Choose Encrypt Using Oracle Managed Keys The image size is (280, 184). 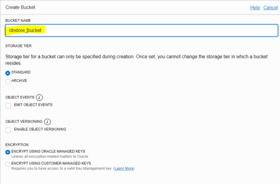tap(8, 152)
